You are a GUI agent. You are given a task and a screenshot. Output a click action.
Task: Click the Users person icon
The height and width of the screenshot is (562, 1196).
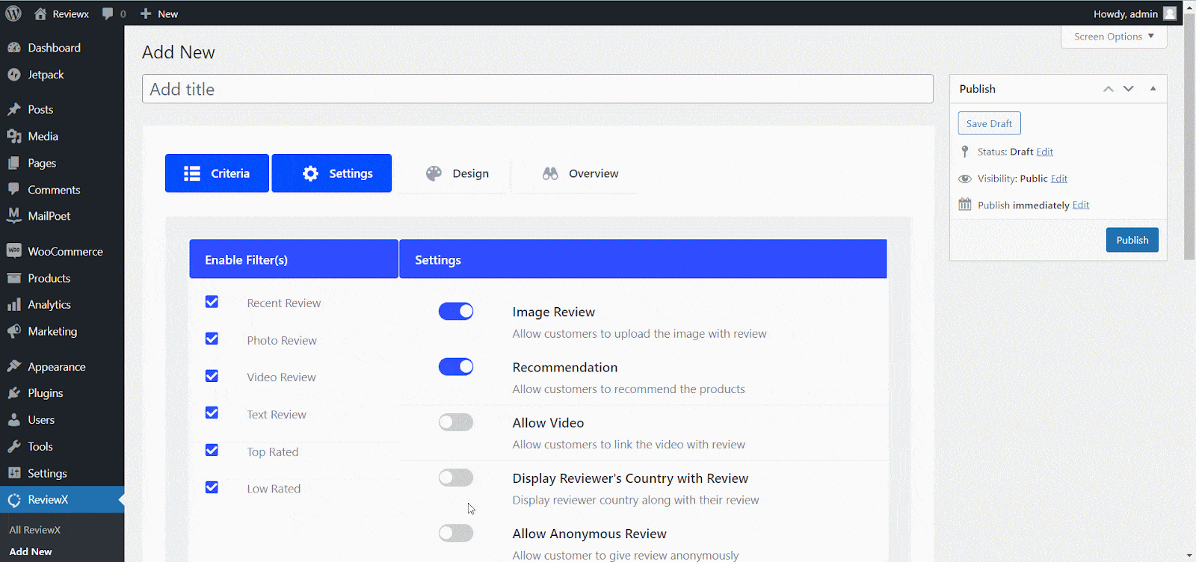pyautogui.click(x=13, y=420)
